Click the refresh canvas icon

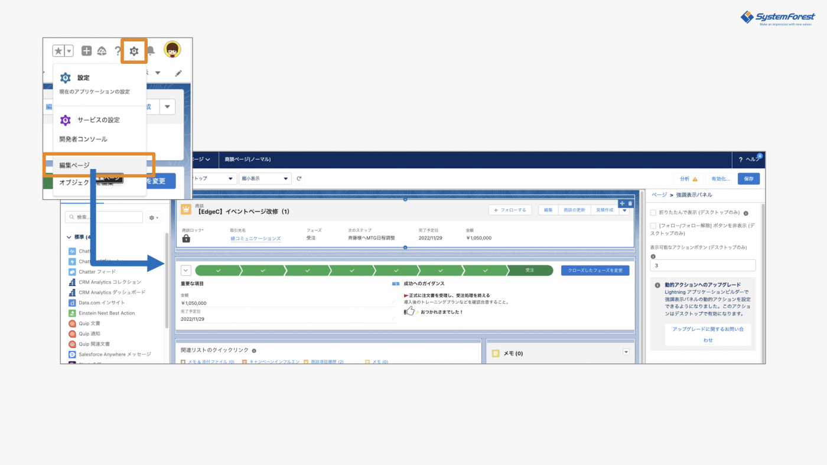tap(299, 178)
